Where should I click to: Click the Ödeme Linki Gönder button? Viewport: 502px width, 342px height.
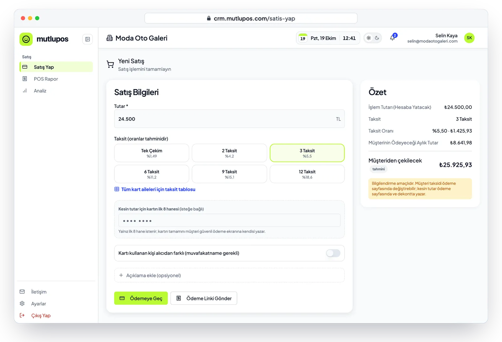point(204,298)
